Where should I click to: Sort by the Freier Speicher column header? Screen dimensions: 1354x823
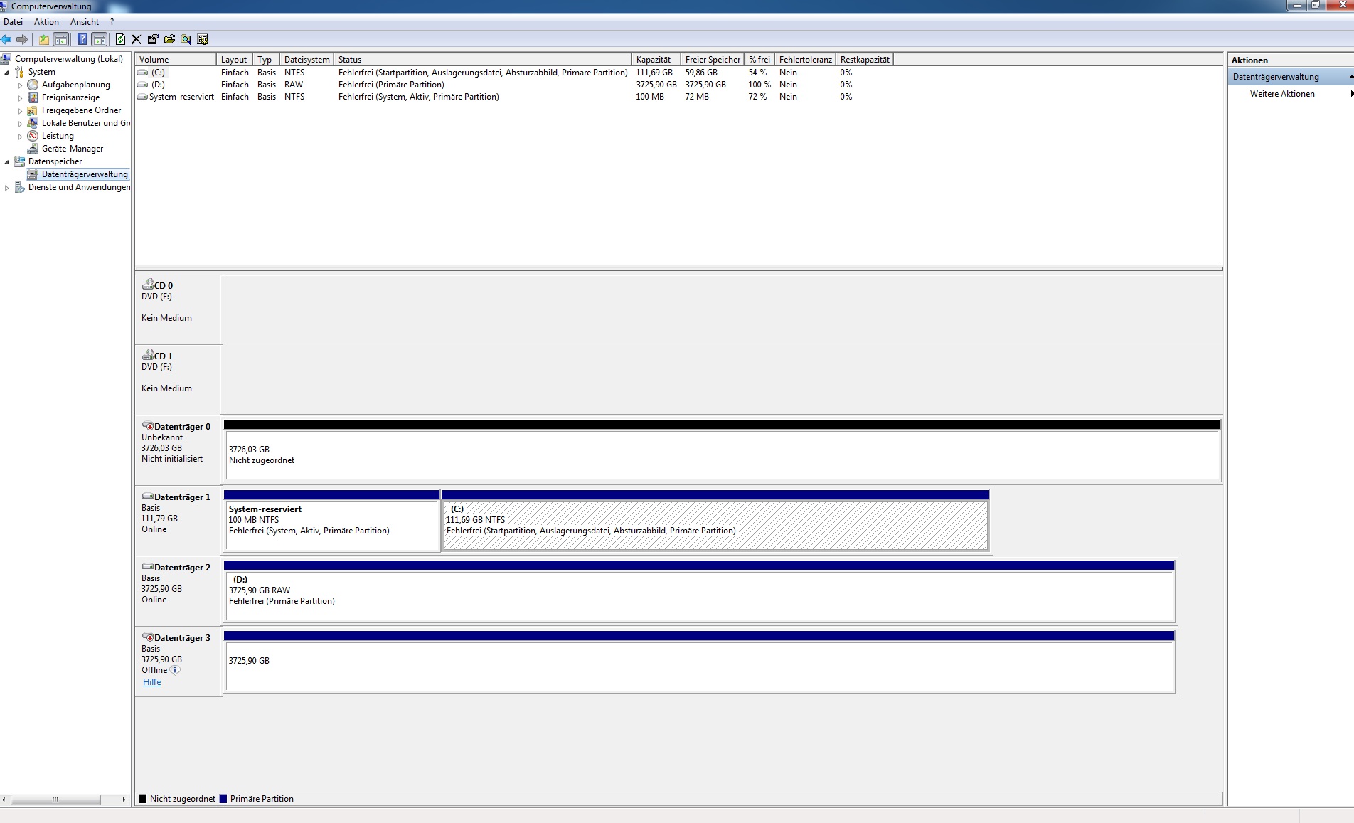(713, 60)
